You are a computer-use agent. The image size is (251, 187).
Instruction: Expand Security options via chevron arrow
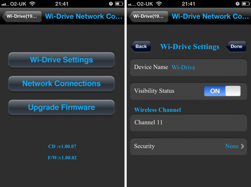click(x=242, y=146)
